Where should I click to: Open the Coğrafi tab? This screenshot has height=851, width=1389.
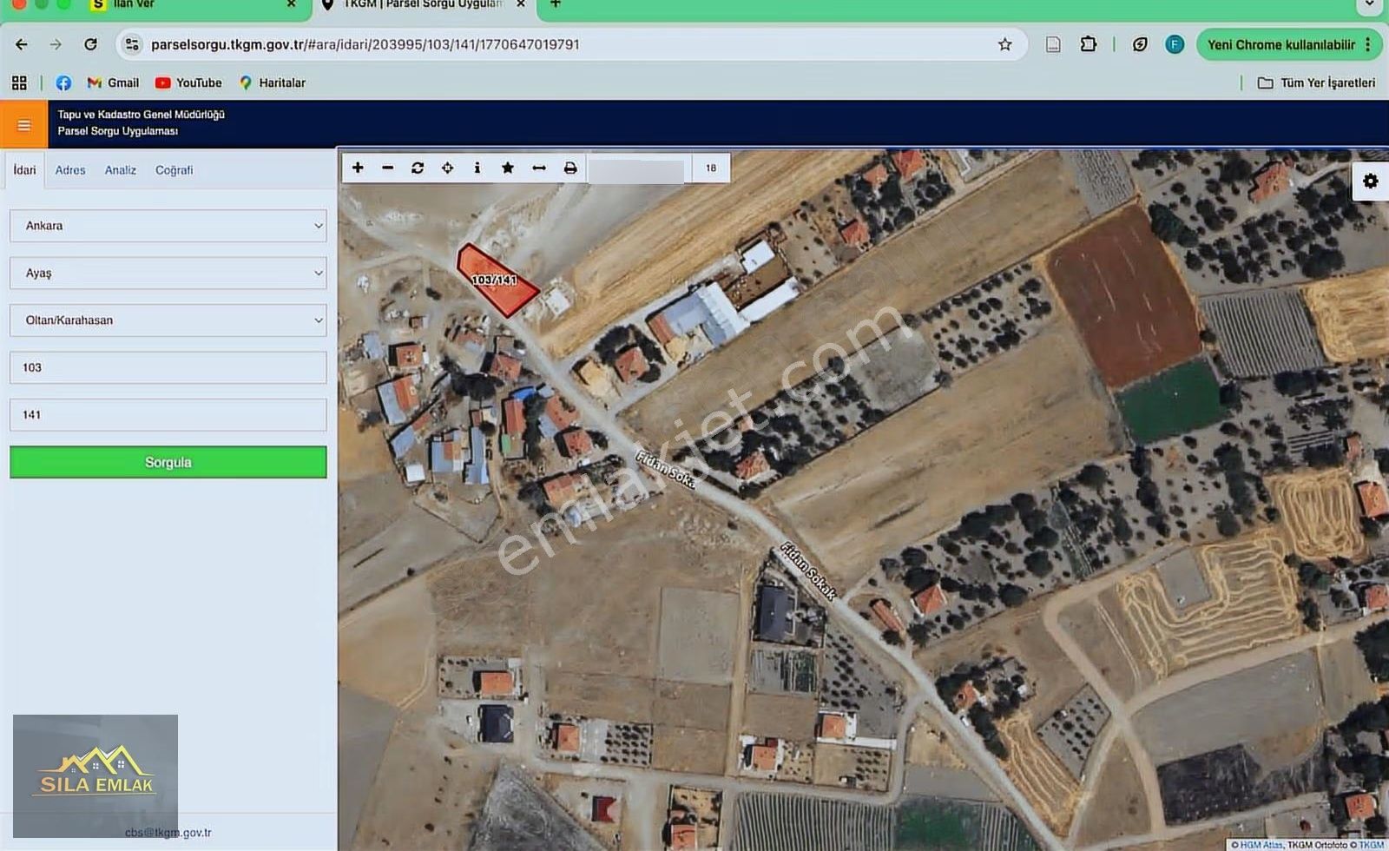[x=174, y=170]
